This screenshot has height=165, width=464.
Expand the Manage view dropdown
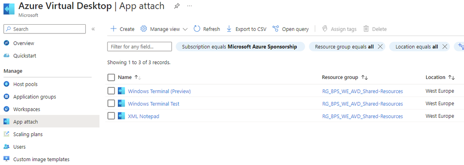[x=164, y=29]
